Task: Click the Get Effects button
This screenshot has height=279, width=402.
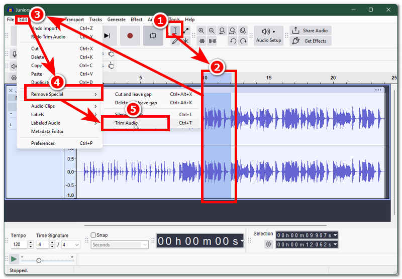Action: (x=310, y=41)
